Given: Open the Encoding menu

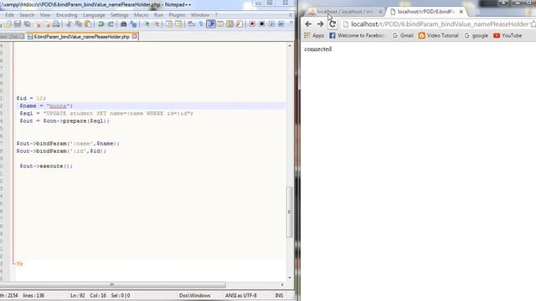Looking at the screenshot, I should 67,15.
